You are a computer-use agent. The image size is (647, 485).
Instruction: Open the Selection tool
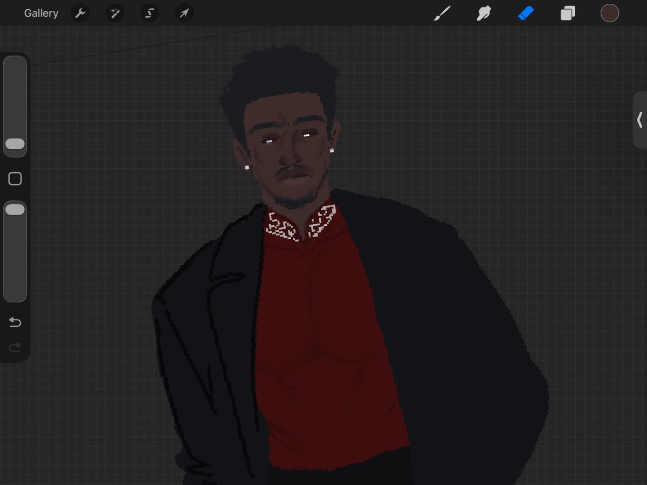click(149, 13)
